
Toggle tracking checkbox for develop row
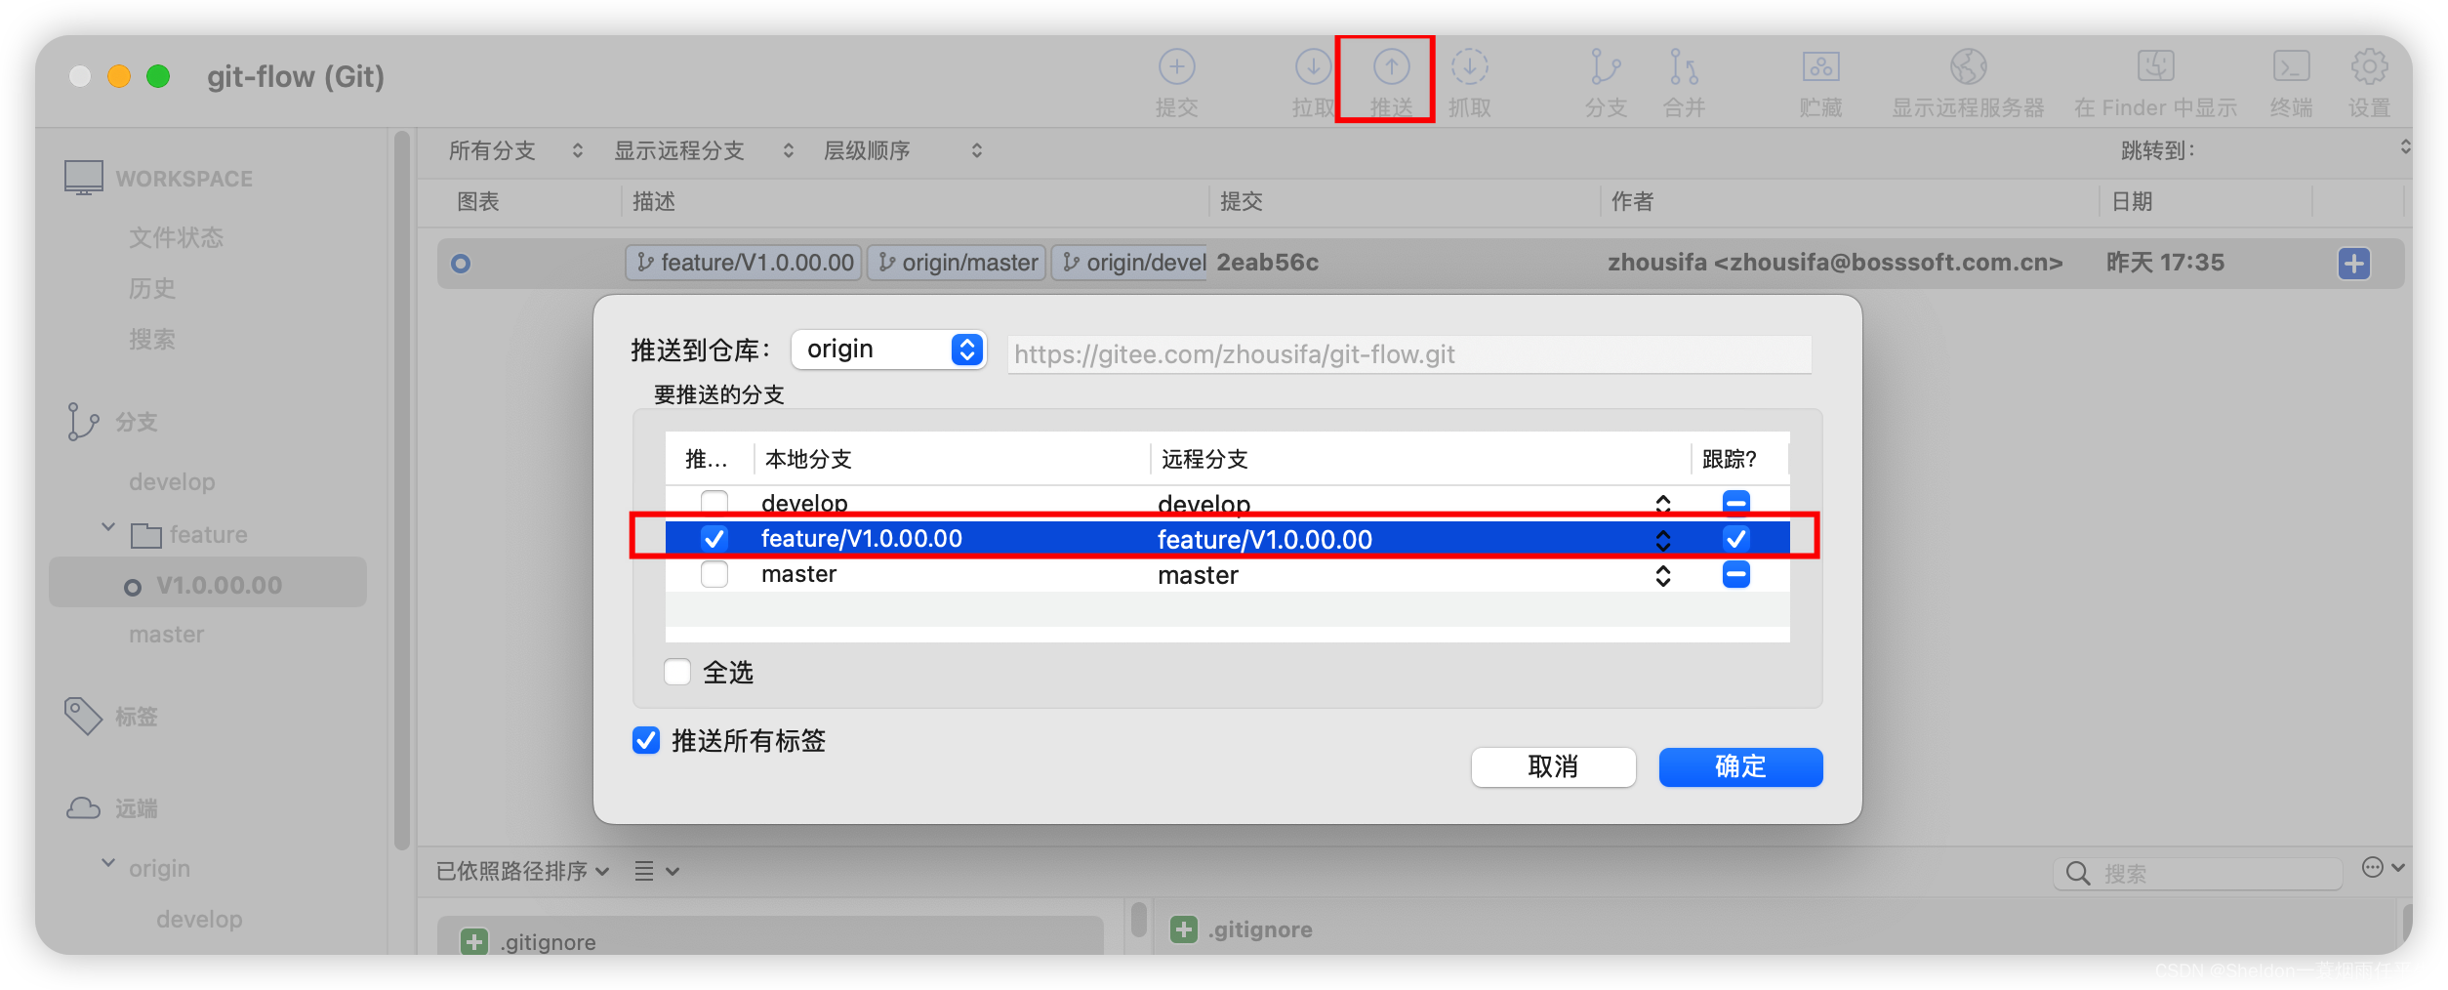click(x=1735, y=502)
